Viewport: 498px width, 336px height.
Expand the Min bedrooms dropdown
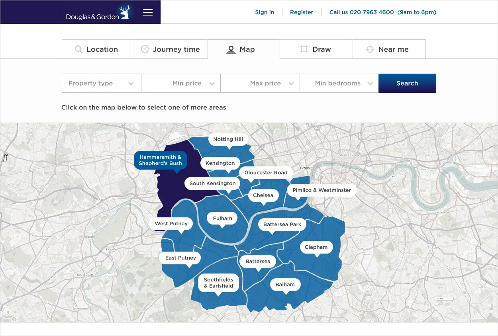click(339, 83)
